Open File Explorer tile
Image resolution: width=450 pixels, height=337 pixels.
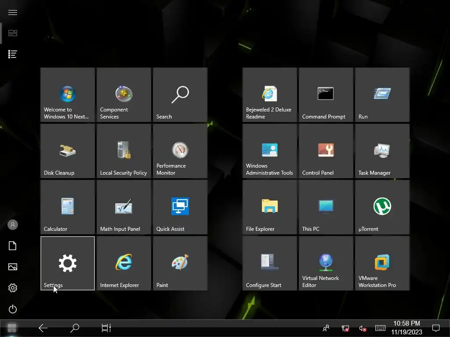(x=269, y=207)
